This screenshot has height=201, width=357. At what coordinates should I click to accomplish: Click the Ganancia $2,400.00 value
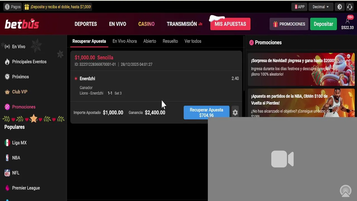[x=155, y=113]
